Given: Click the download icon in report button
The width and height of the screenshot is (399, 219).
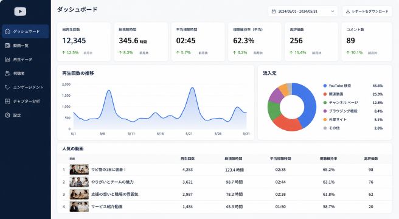Looking at the screenshot, I should click(347, 12).
